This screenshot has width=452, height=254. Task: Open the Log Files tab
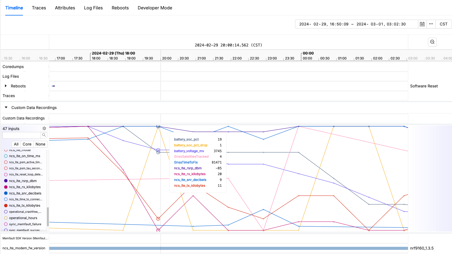click(93, 8)
